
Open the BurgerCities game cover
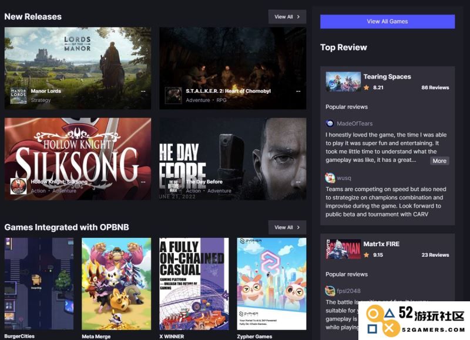[x=39, y=284]
